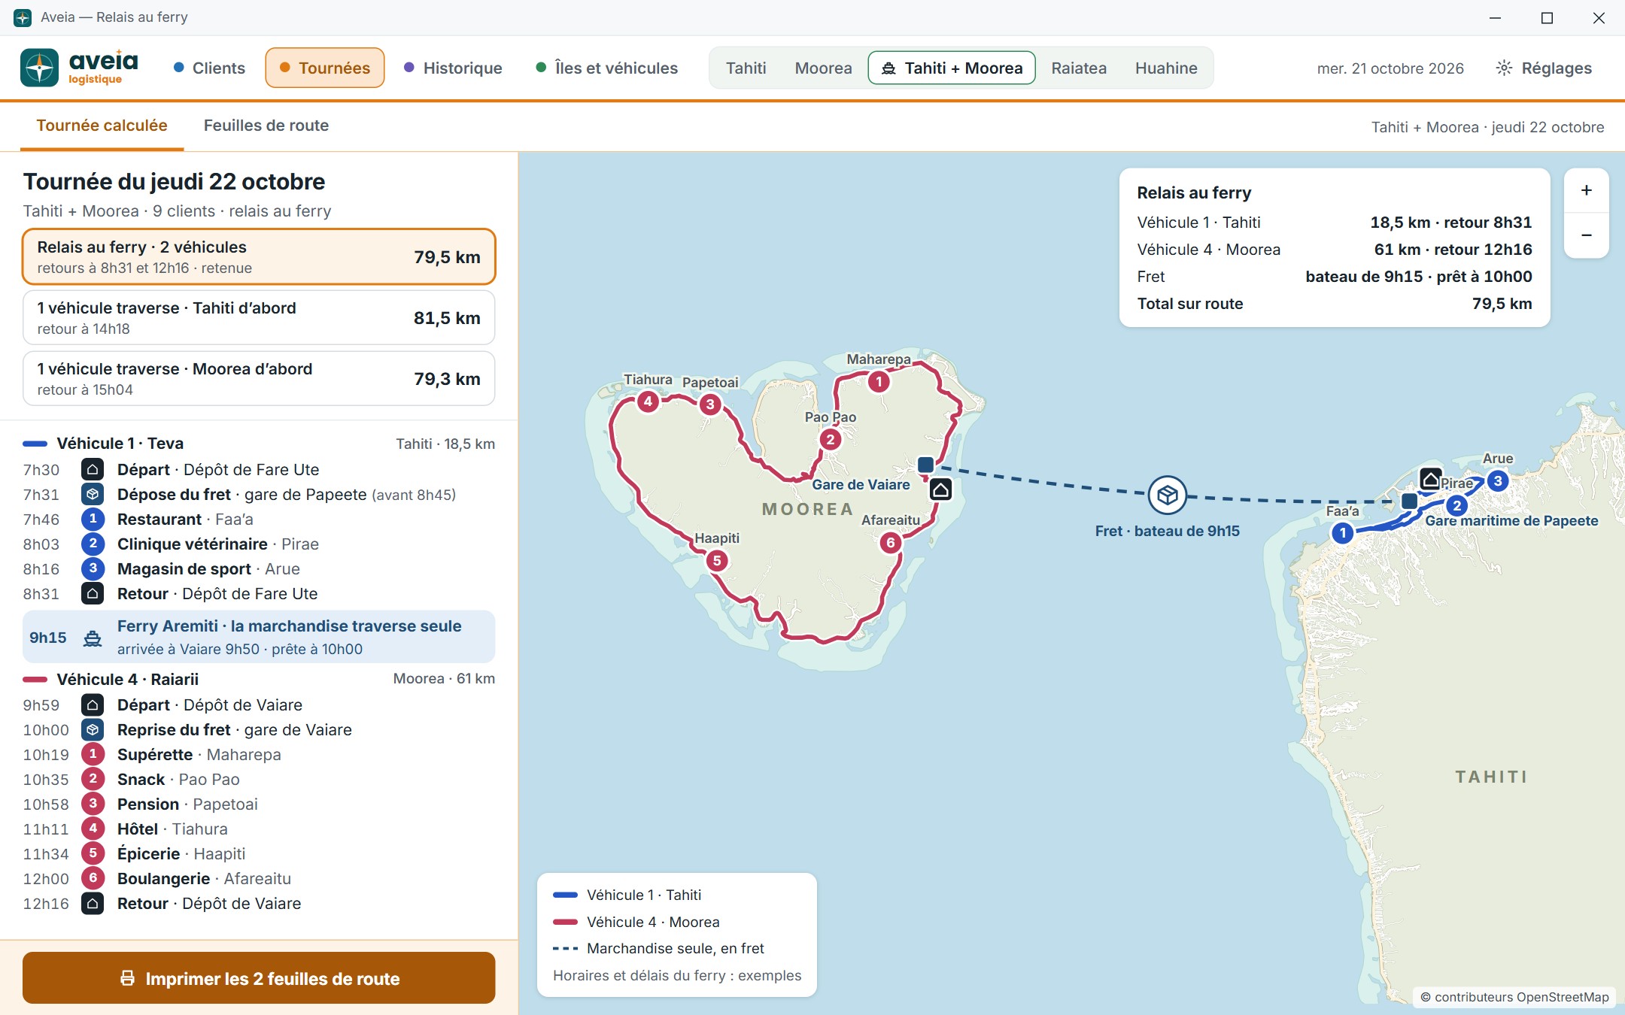
Task: Click the Ferry Aremiti crossing row
Action: (259, 637)
